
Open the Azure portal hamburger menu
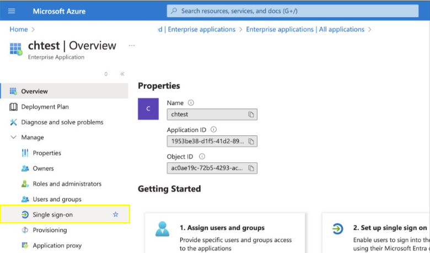[x=12, y=11]
